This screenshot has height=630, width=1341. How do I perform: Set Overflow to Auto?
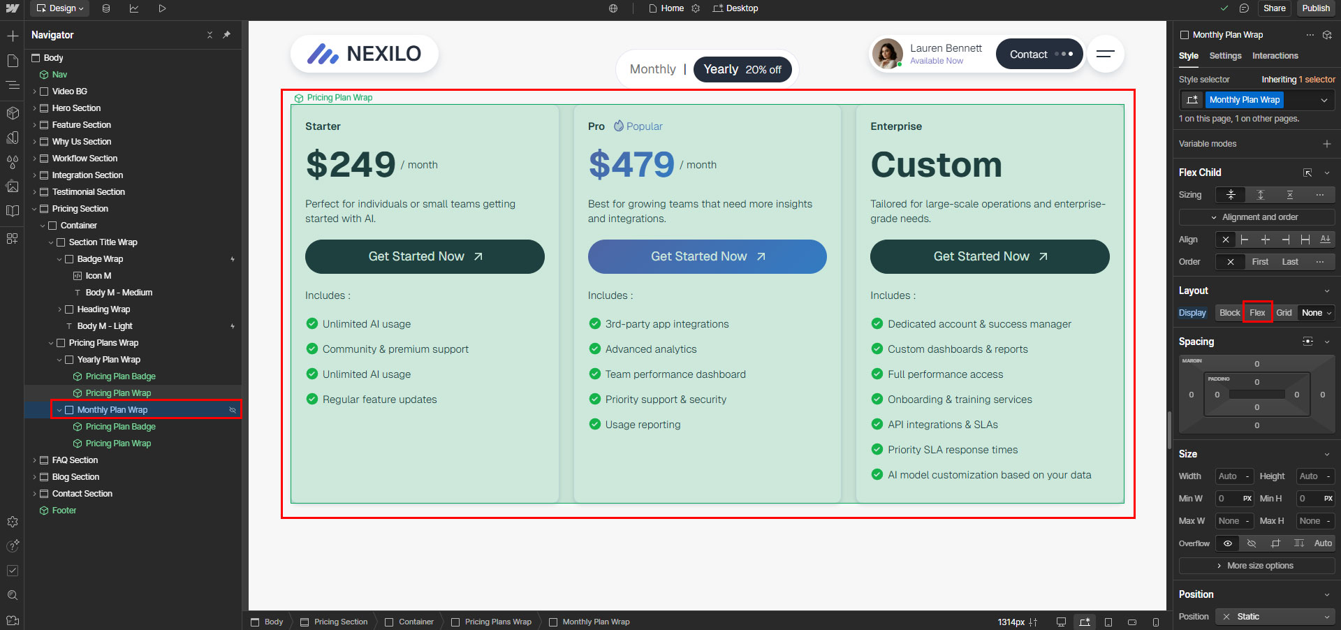[x=1323, y=543]
